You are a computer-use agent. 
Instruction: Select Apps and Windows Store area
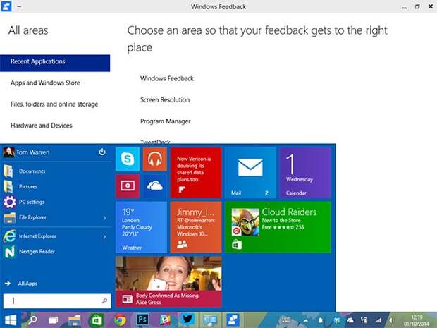(45, 83)
